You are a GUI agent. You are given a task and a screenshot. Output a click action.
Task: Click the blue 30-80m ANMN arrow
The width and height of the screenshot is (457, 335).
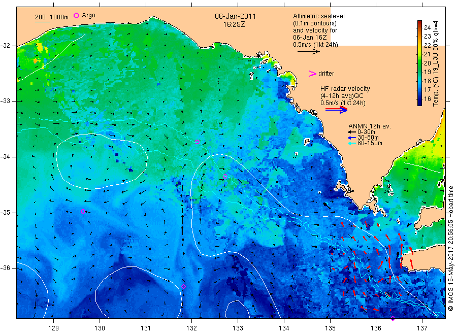pos(352,138)
